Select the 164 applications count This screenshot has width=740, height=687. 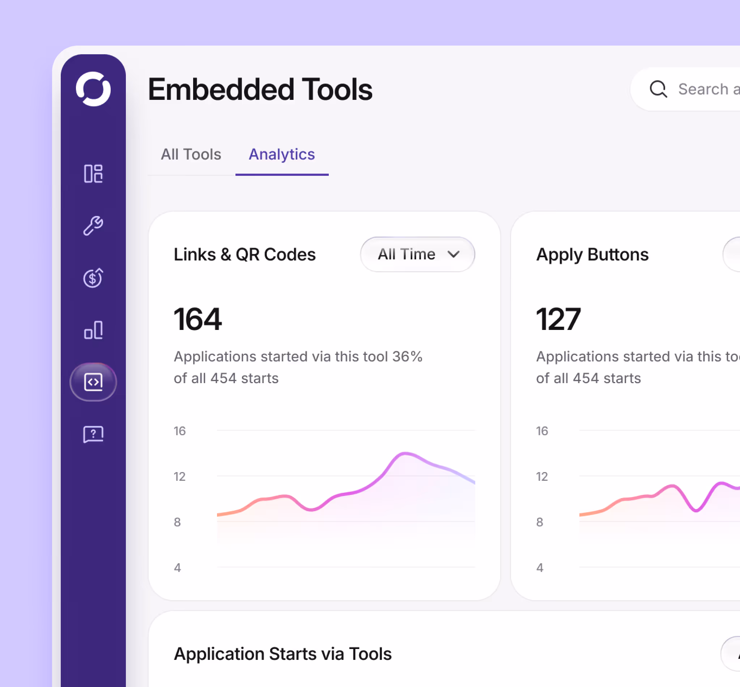click(x=198, y=319)
